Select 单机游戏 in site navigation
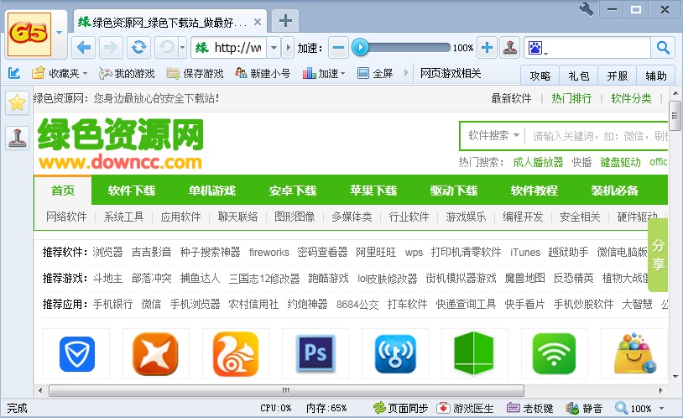The image size is (683, 418). (211, 191)
